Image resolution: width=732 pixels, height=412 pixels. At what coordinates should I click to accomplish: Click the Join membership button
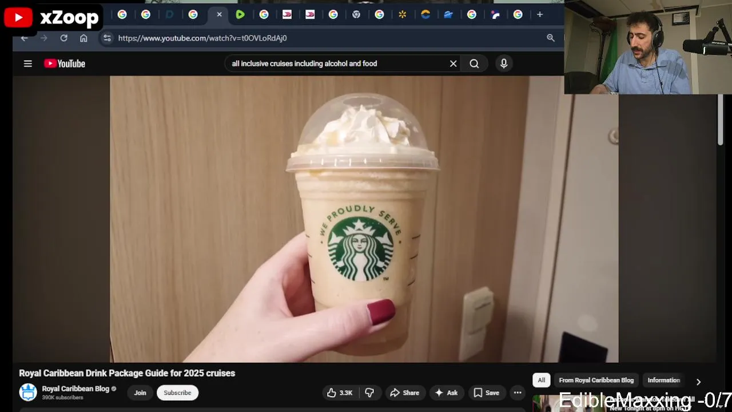click(x=140, y=393)
